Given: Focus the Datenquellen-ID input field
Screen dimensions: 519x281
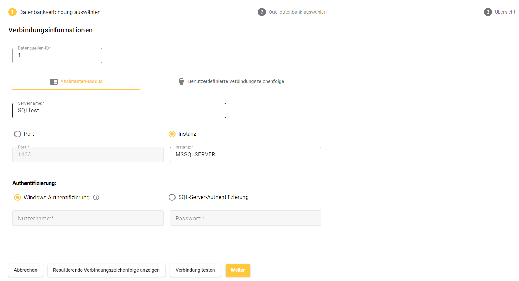Looking at the screenshot, I should pyautogui.click(x=57, y=55).
